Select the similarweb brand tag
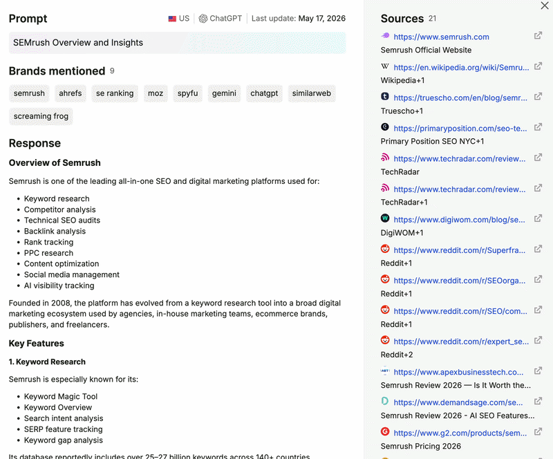 pos(312,93)
